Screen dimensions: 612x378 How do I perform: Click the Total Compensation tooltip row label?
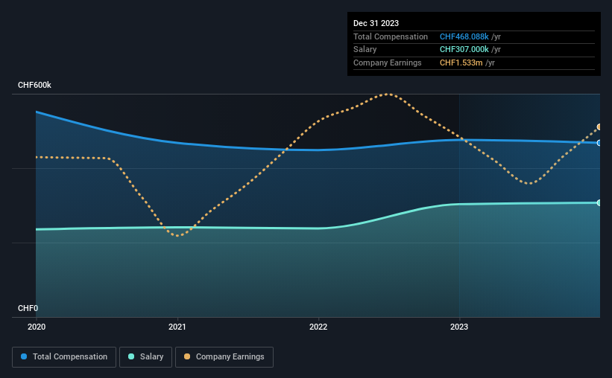391,36
